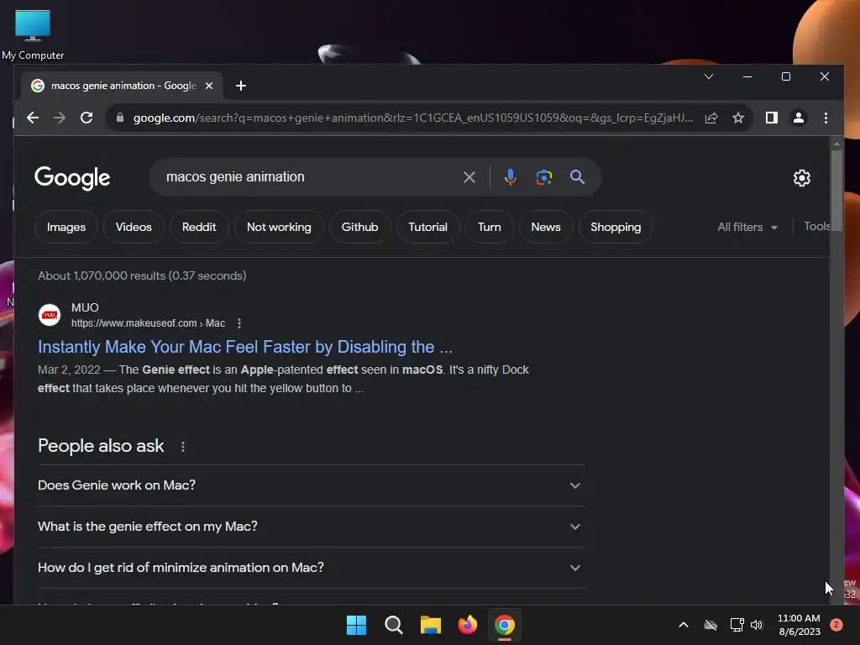Select the Github filter chip
The height and width of the screenshot is (645, 860).
(359, 227)
